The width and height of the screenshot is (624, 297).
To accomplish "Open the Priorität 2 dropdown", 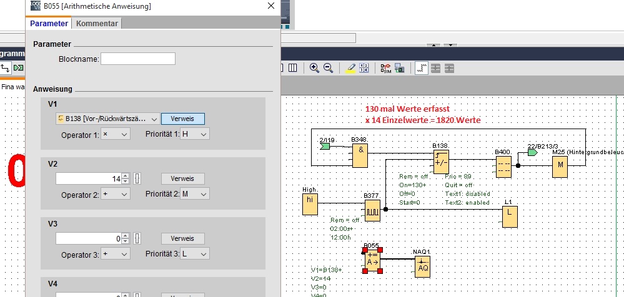I will point(194,195).
